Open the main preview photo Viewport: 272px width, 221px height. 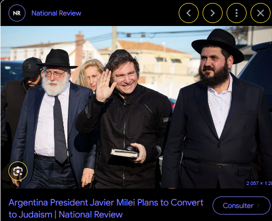click(136, 107)
